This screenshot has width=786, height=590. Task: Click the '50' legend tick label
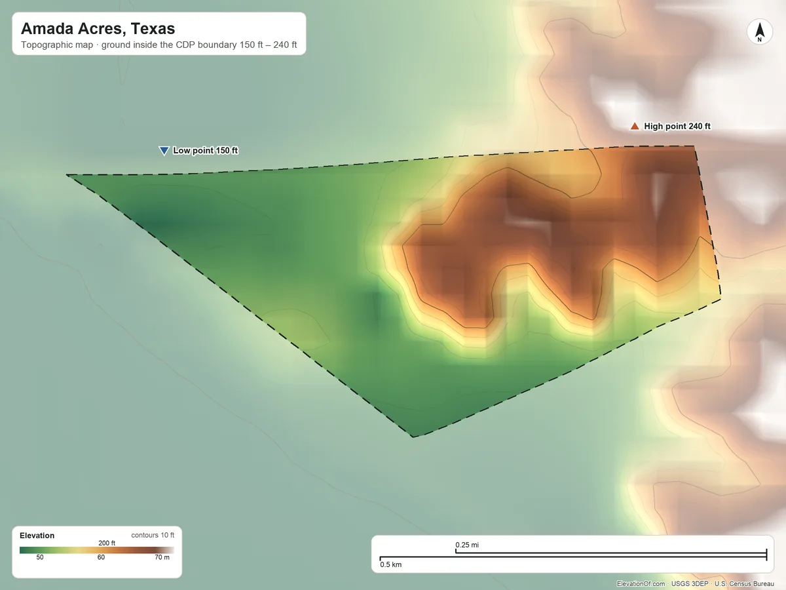pyautogui.click(x=40, y=558)
